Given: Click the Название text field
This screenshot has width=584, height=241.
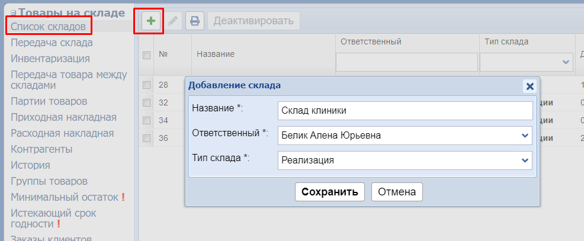Looking at the screenshot, I should [405, 111].
